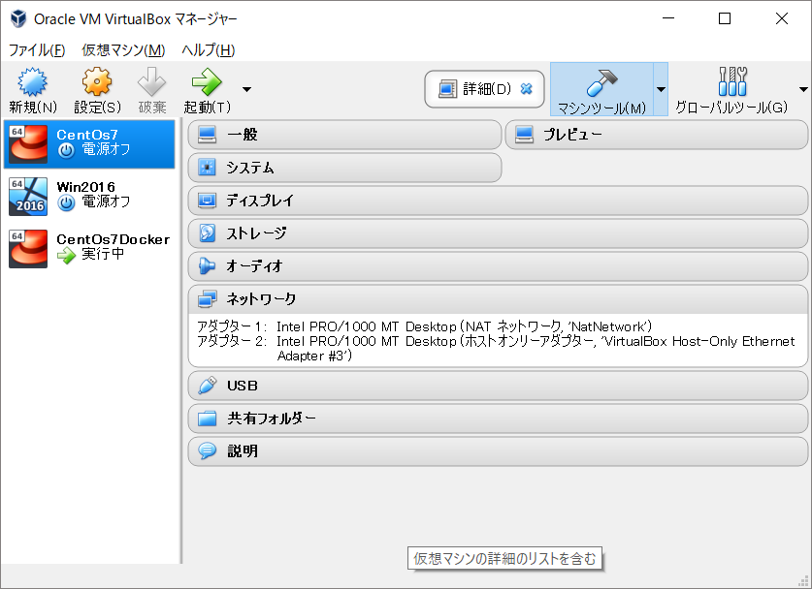The height and width of the screenshot is (589, 812).
Task: Expand the 共有フォルダー section header
Action: (499, 418)
